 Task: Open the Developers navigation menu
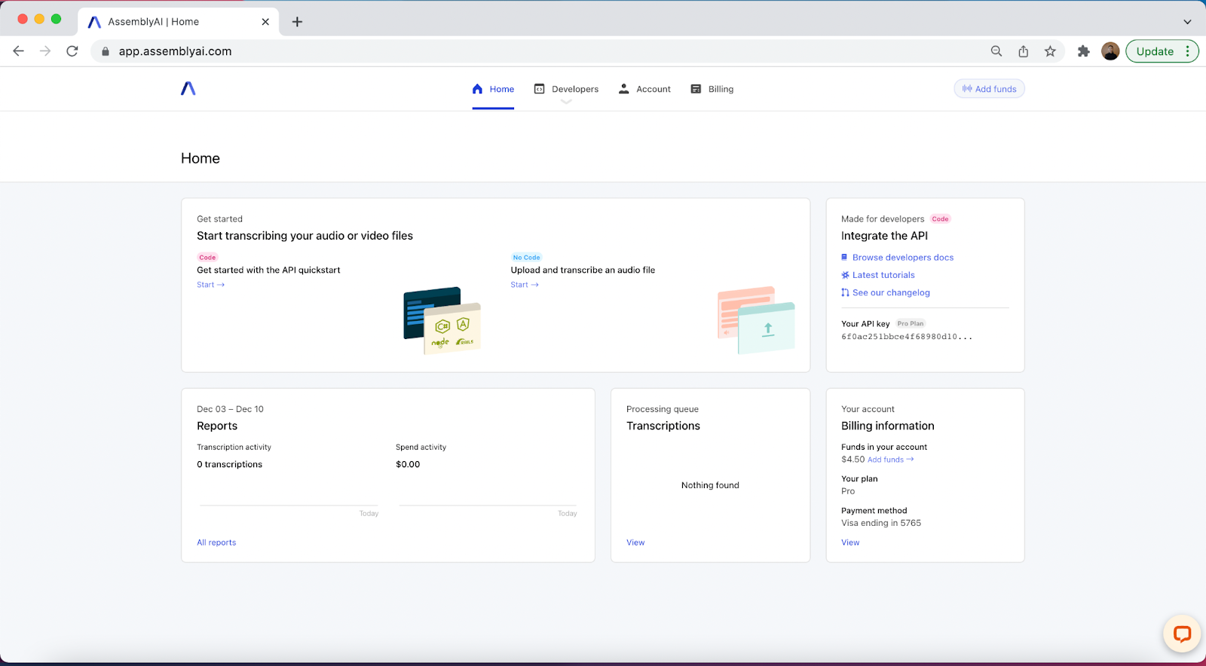(x=566, y=89)
